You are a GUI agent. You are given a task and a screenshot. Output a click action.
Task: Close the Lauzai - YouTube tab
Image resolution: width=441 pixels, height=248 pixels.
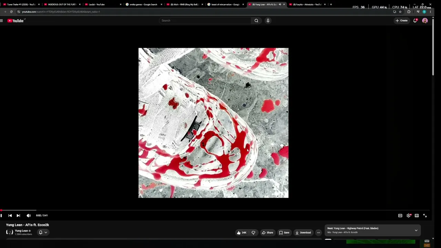(x=121, y=4)
